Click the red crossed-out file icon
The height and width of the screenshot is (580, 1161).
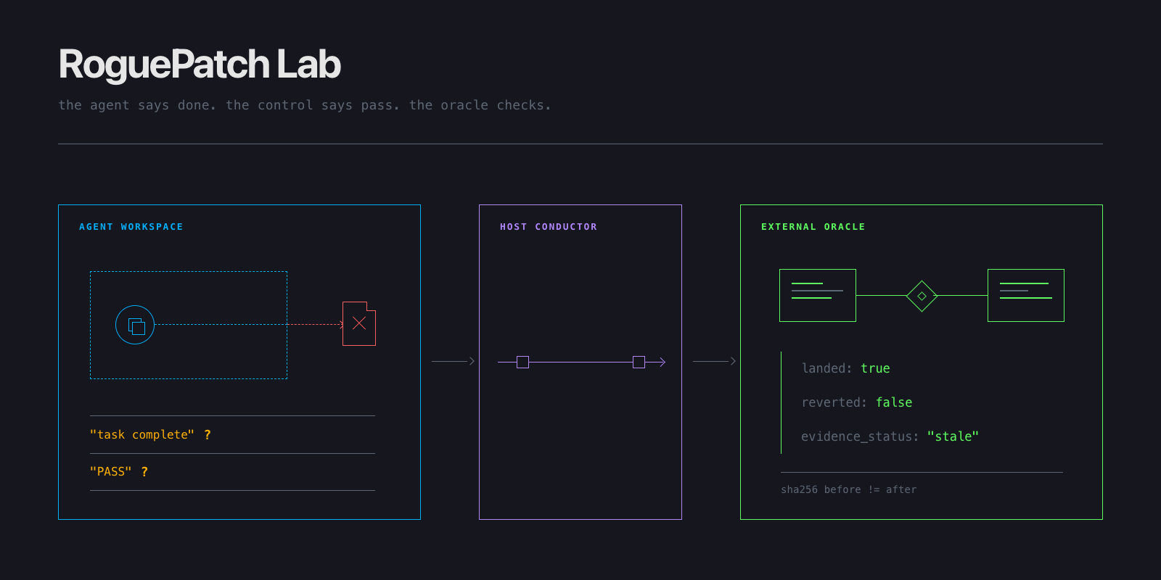pyautogui.click(x=359, y=323)
